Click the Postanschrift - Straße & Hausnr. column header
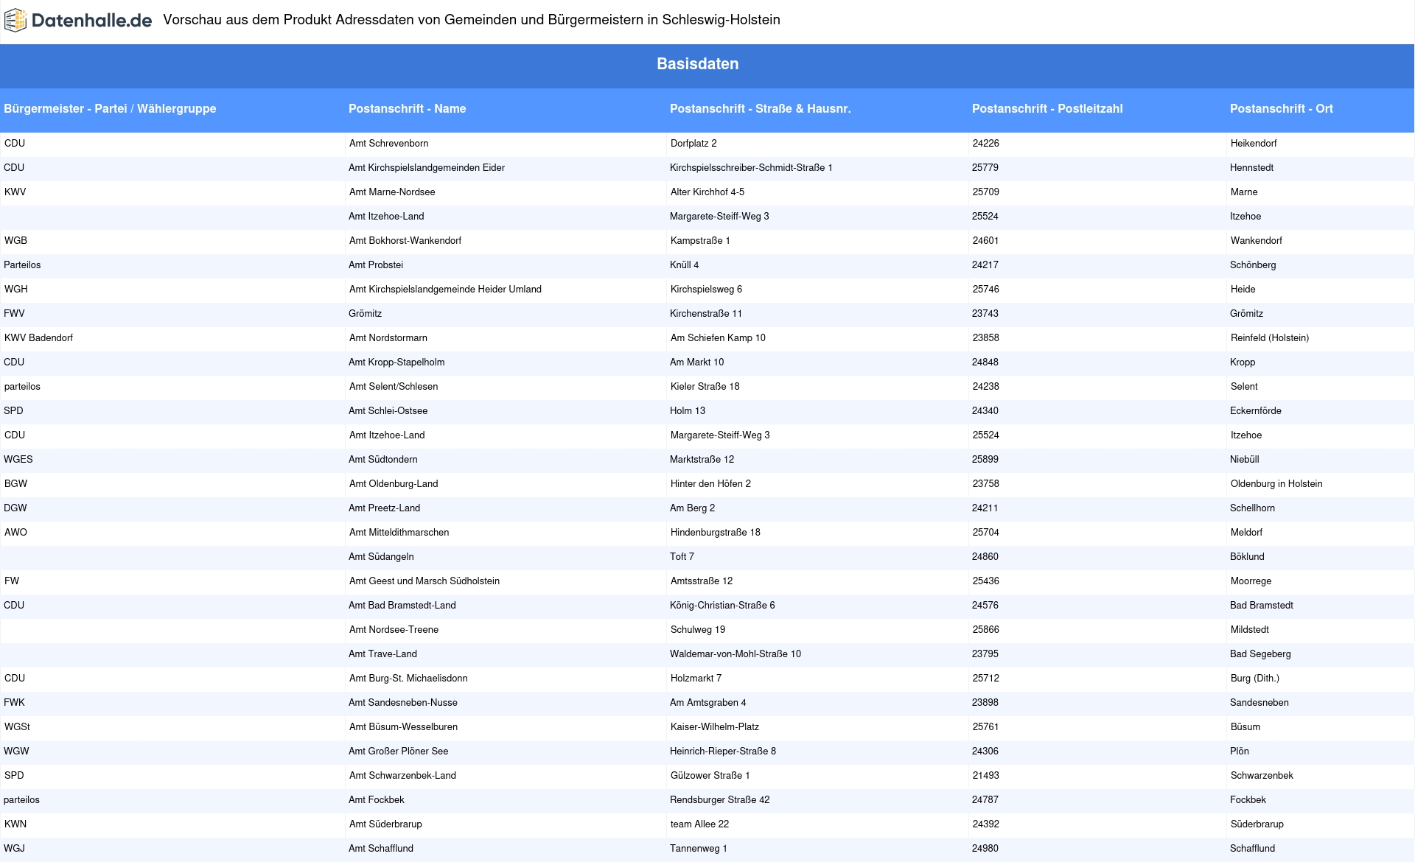The image size is (1415, 862). coord(761,109)
